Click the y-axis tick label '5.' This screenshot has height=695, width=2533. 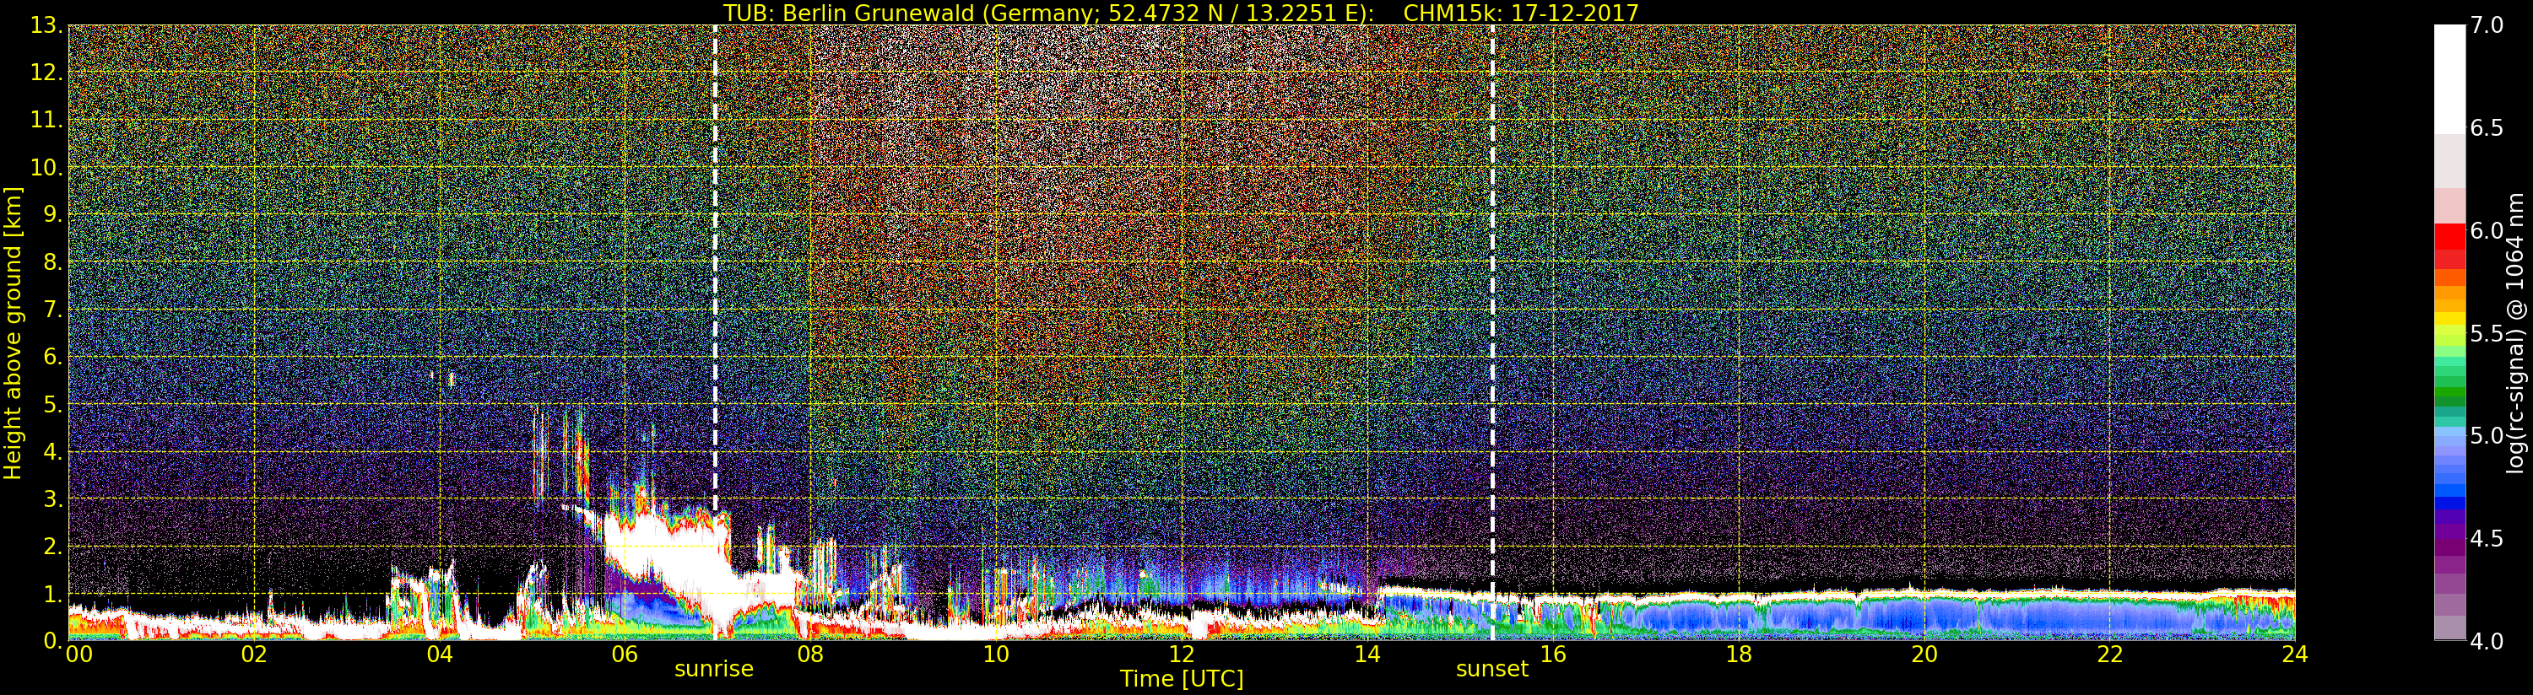(x=52, y=404)
